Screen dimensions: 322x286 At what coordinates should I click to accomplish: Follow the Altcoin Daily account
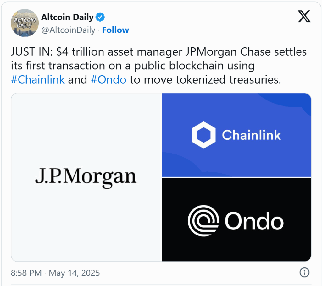pyautogui.click(x=115, y=30)
